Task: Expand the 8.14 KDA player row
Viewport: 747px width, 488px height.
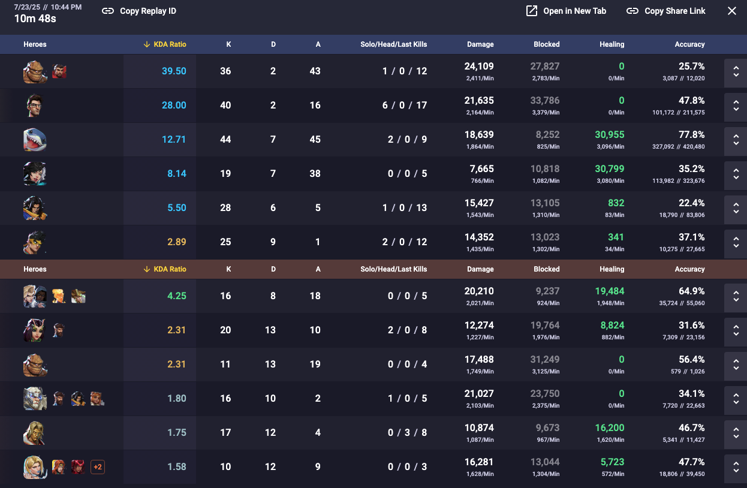Action: [736, 174]
